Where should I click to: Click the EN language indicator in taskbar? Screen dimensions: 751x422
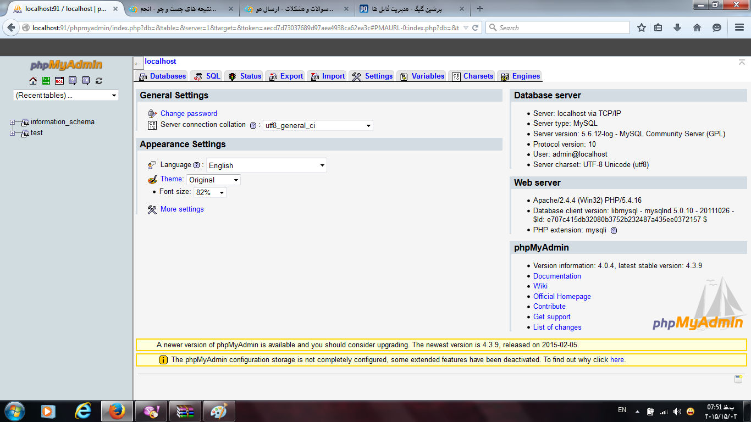(x=622, y=410)
